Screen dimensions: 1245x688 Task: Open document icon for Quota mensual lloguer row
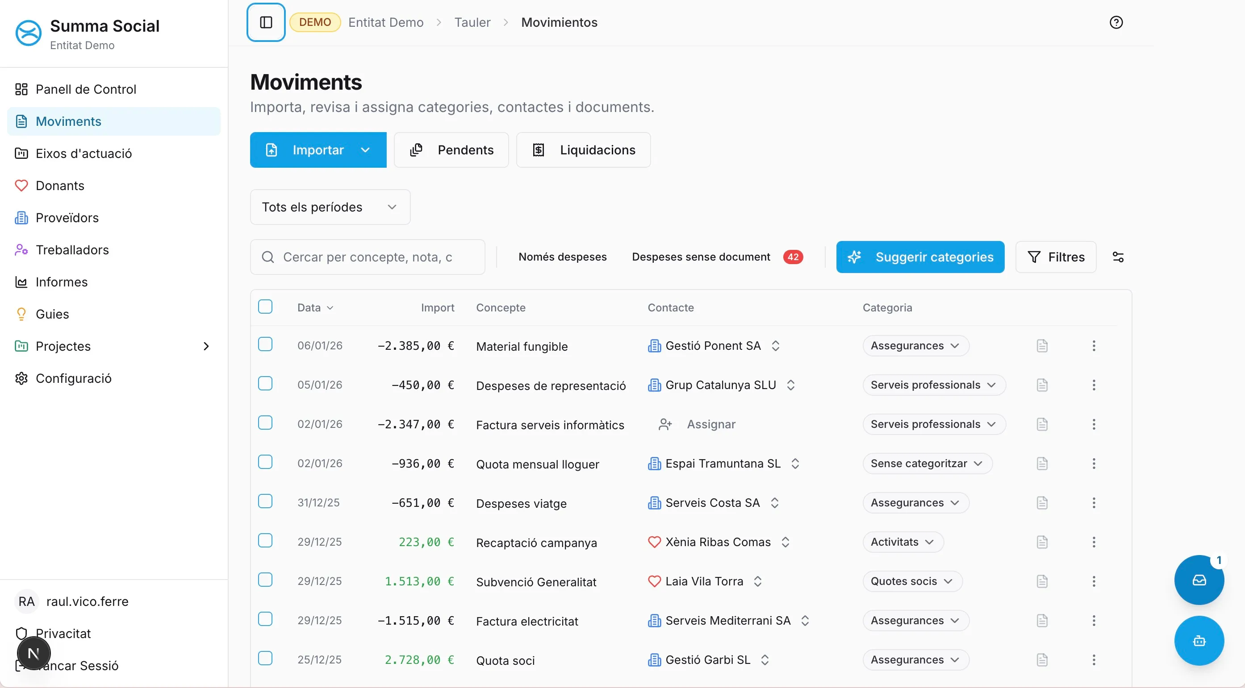[1042, 464]
